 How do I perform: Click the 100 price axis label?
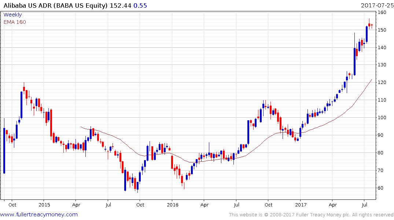382,118
